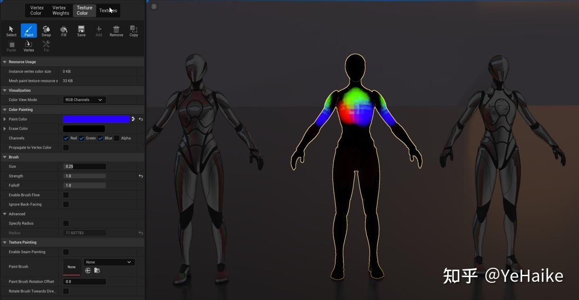579x300 pixels.
Task: Enable Brush Flow checkbox
Action: point(66,195)
